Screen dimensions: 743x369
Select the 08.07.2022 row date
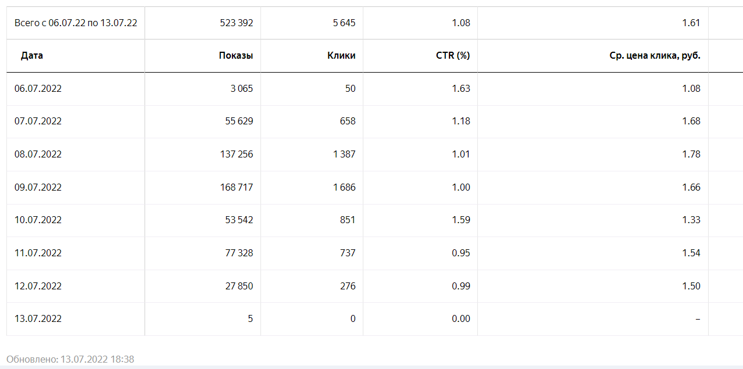38,155
